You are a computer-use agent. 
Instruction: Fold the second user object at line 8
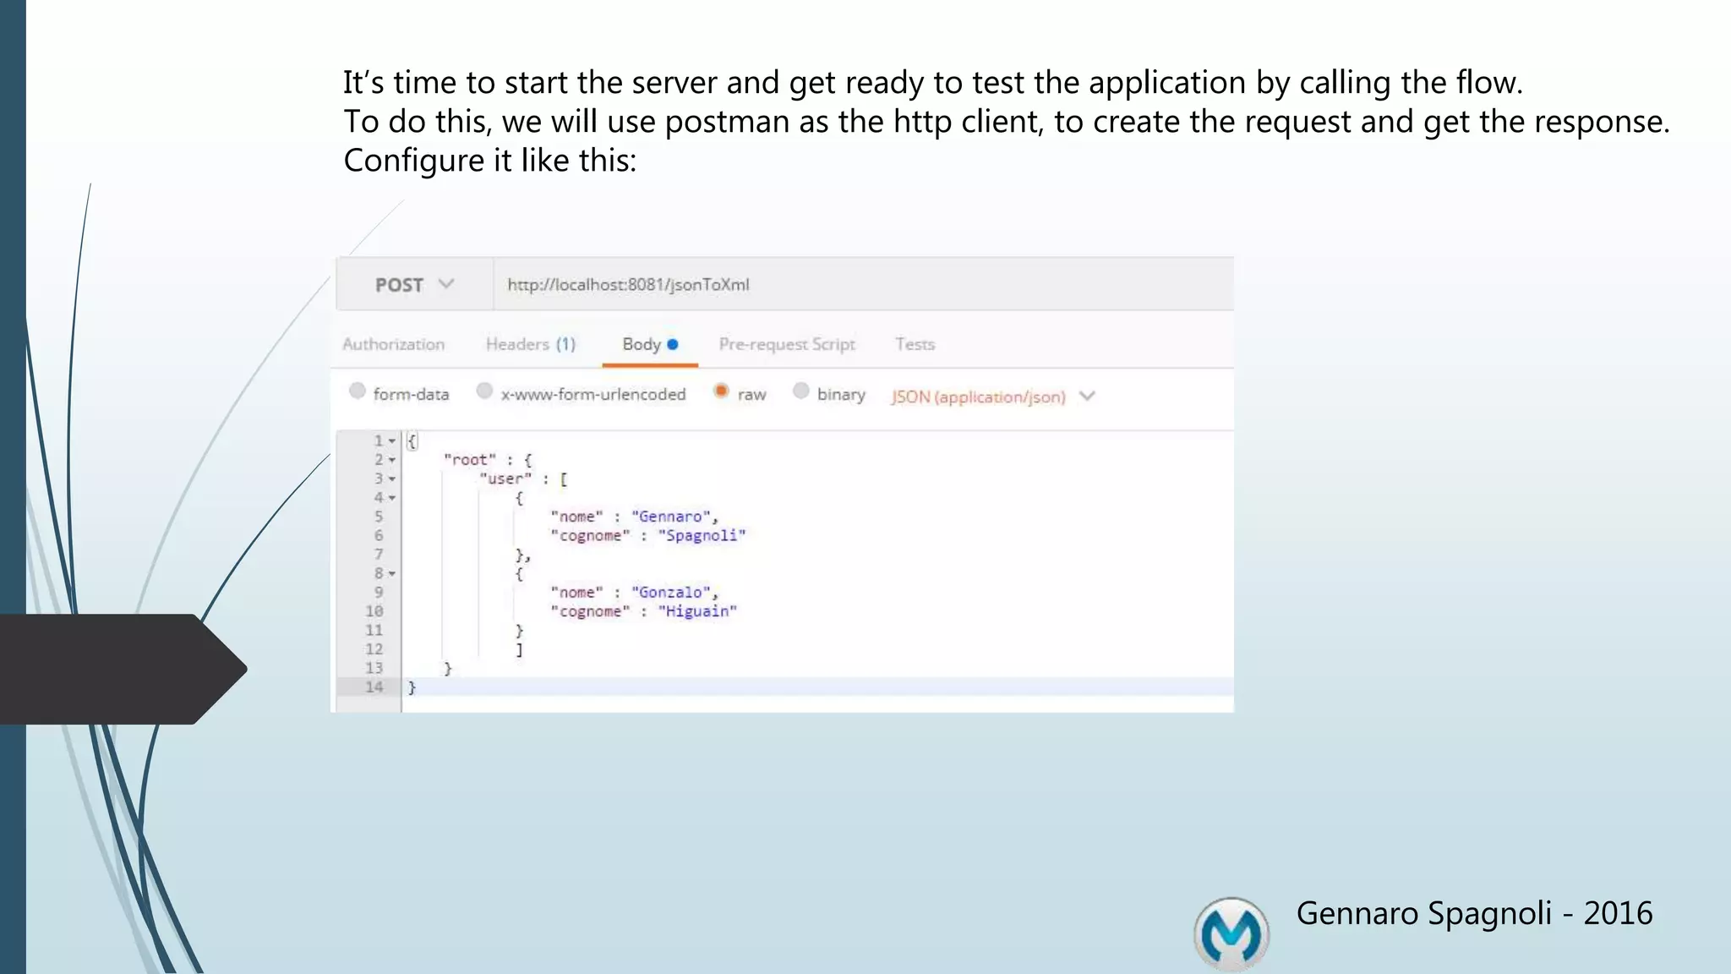click(392, 574)
